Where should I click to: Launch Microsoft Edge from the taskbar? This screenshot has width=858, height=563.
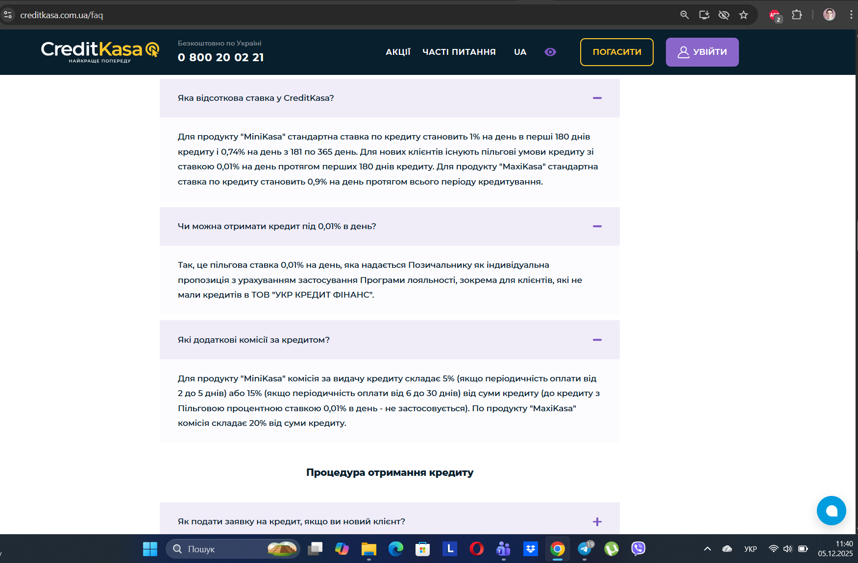point(395,549)
